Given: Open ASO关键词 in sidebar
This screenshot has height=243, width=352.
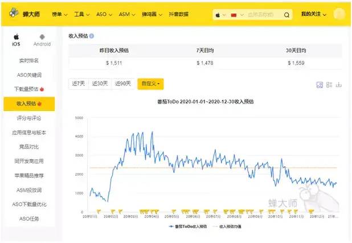Looking at the screenshot, I should pyautogui.click(x=29, y=75).
